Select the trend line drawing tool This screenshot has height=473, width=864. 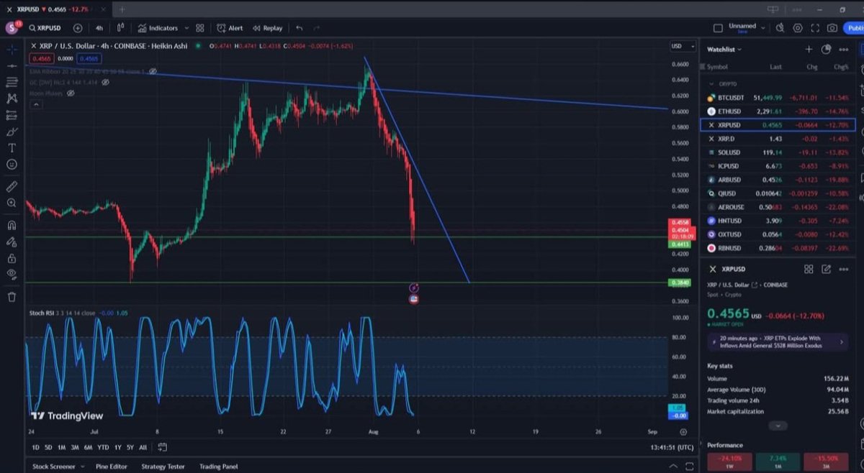(x=12, y=65)
